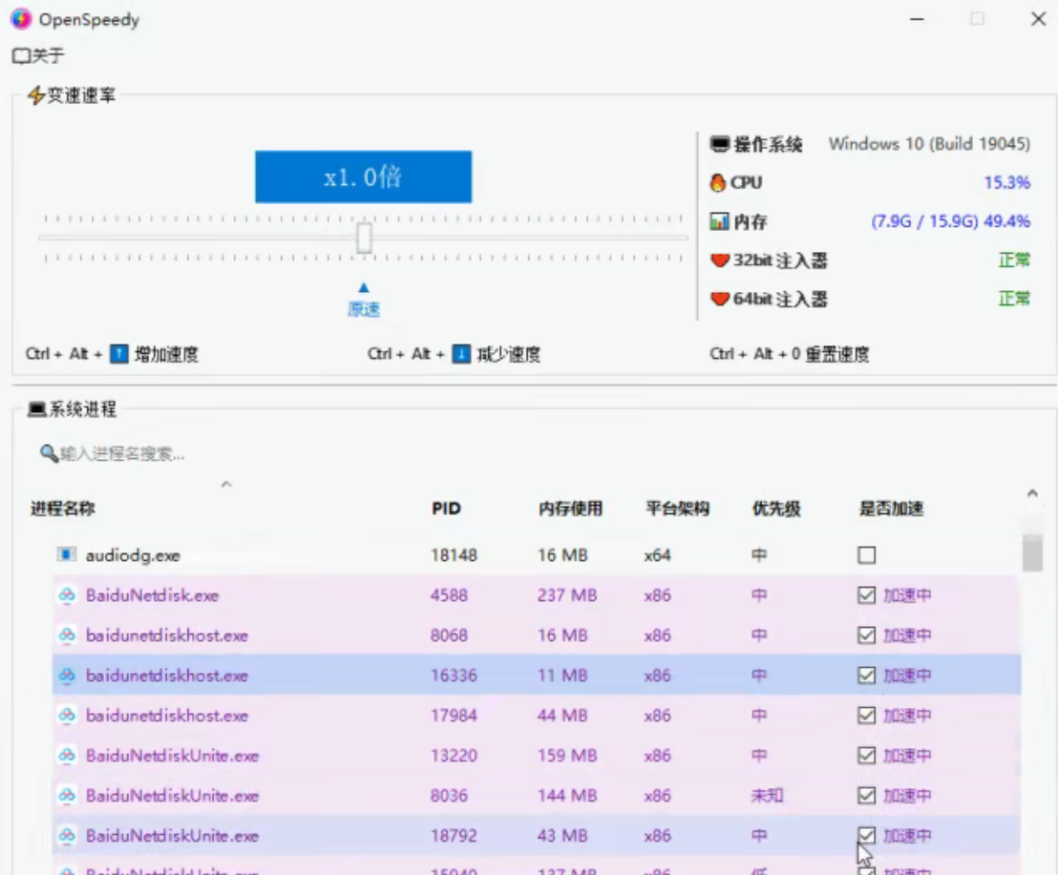The height and width of the screenshot is (875, 1058).
Task: Click icon of baidunetdiskhost.exe PID 17984
Action: [x=66, y=716]
